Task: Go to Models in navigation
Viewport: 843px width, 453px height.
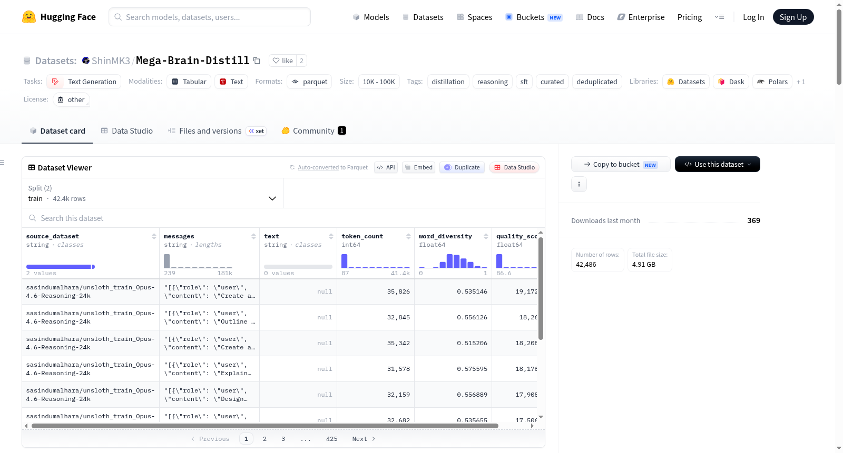Action: (371, 17)
